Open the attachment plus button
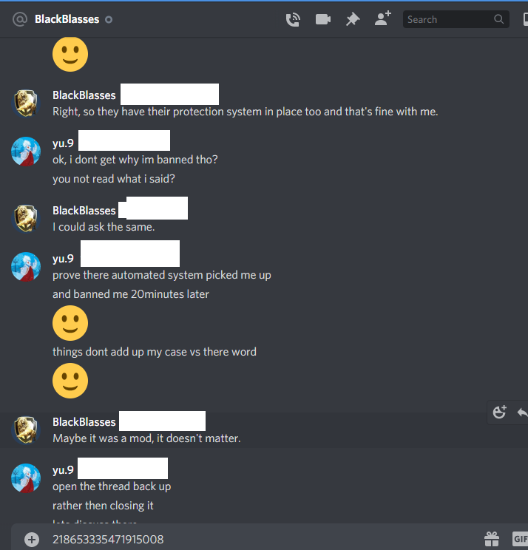 click(x=32, y=540)
